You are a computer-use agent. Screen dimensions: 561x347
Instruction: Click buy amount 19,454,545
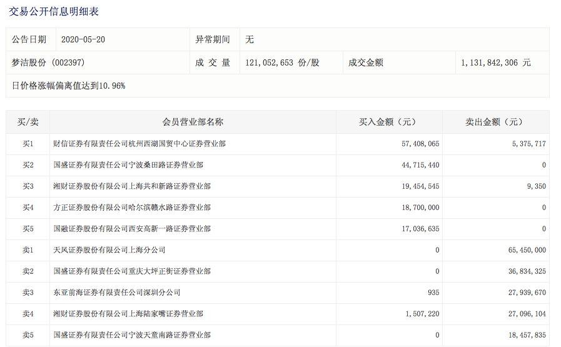[420, 186]
